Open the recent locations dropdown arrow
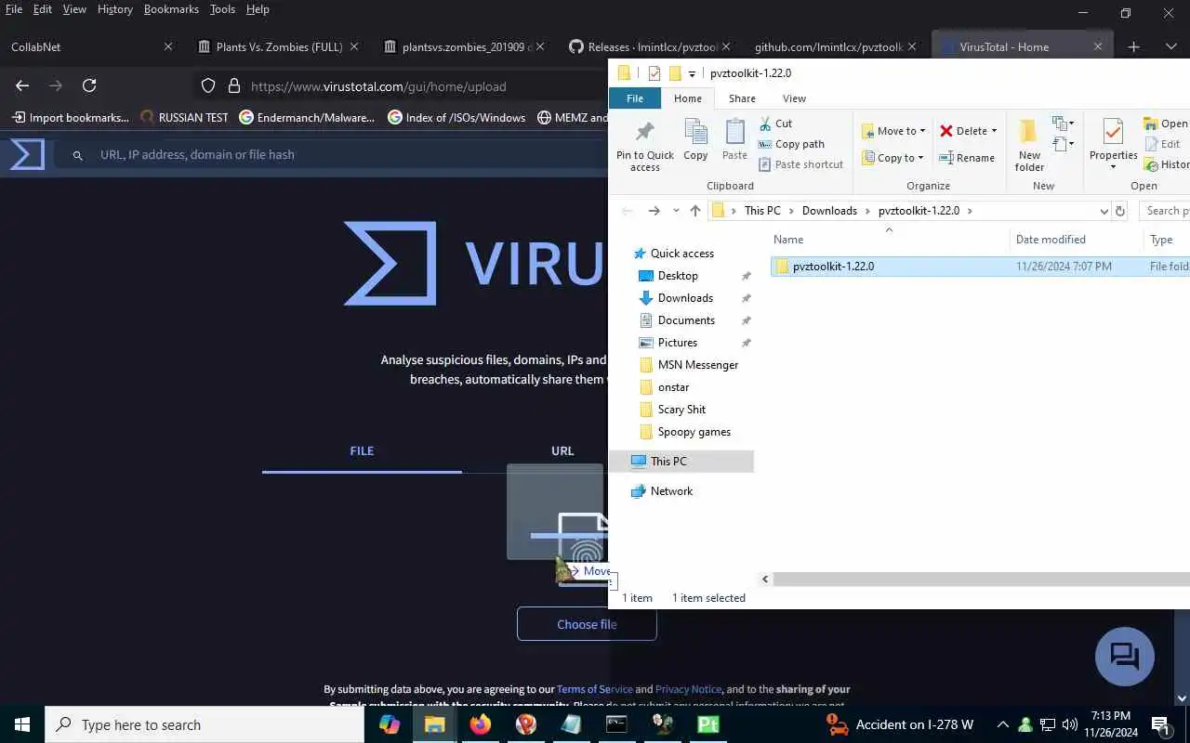Viewport: 1190px width, 743px height. click(x=676, y=211)
